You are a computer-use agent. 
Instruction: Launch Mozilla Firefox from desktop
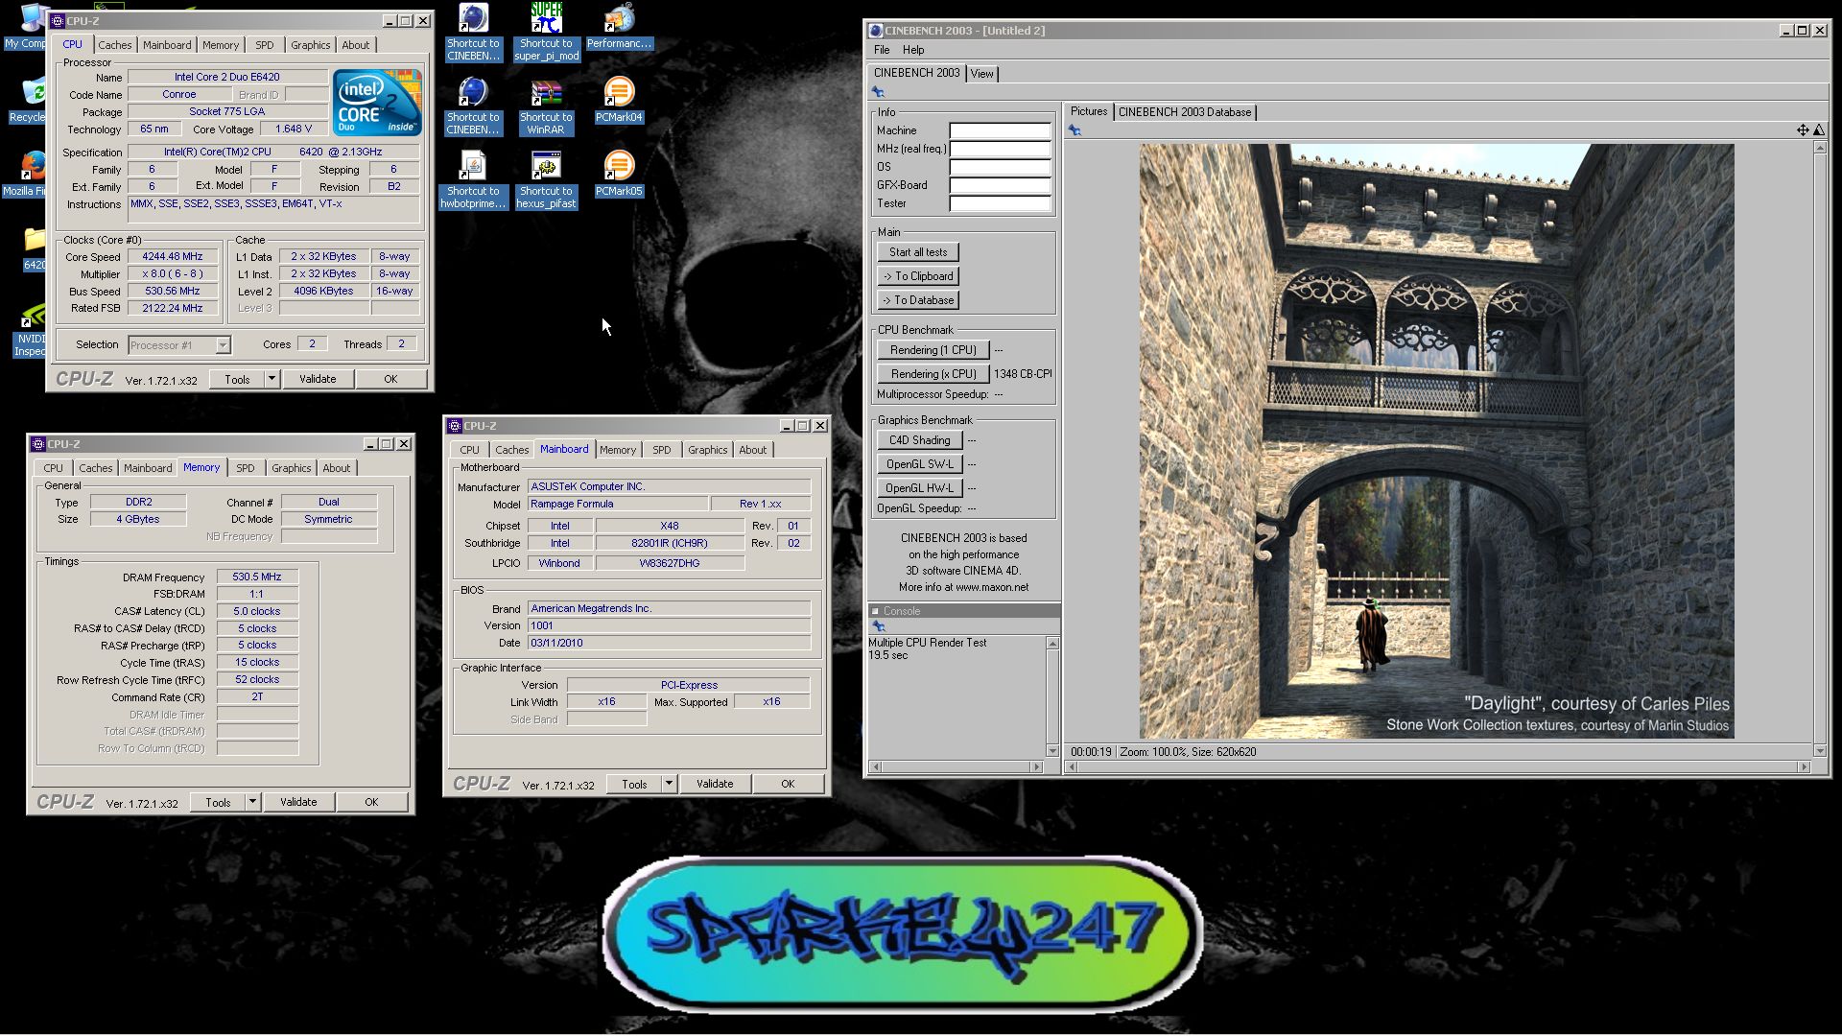[27, 175]
